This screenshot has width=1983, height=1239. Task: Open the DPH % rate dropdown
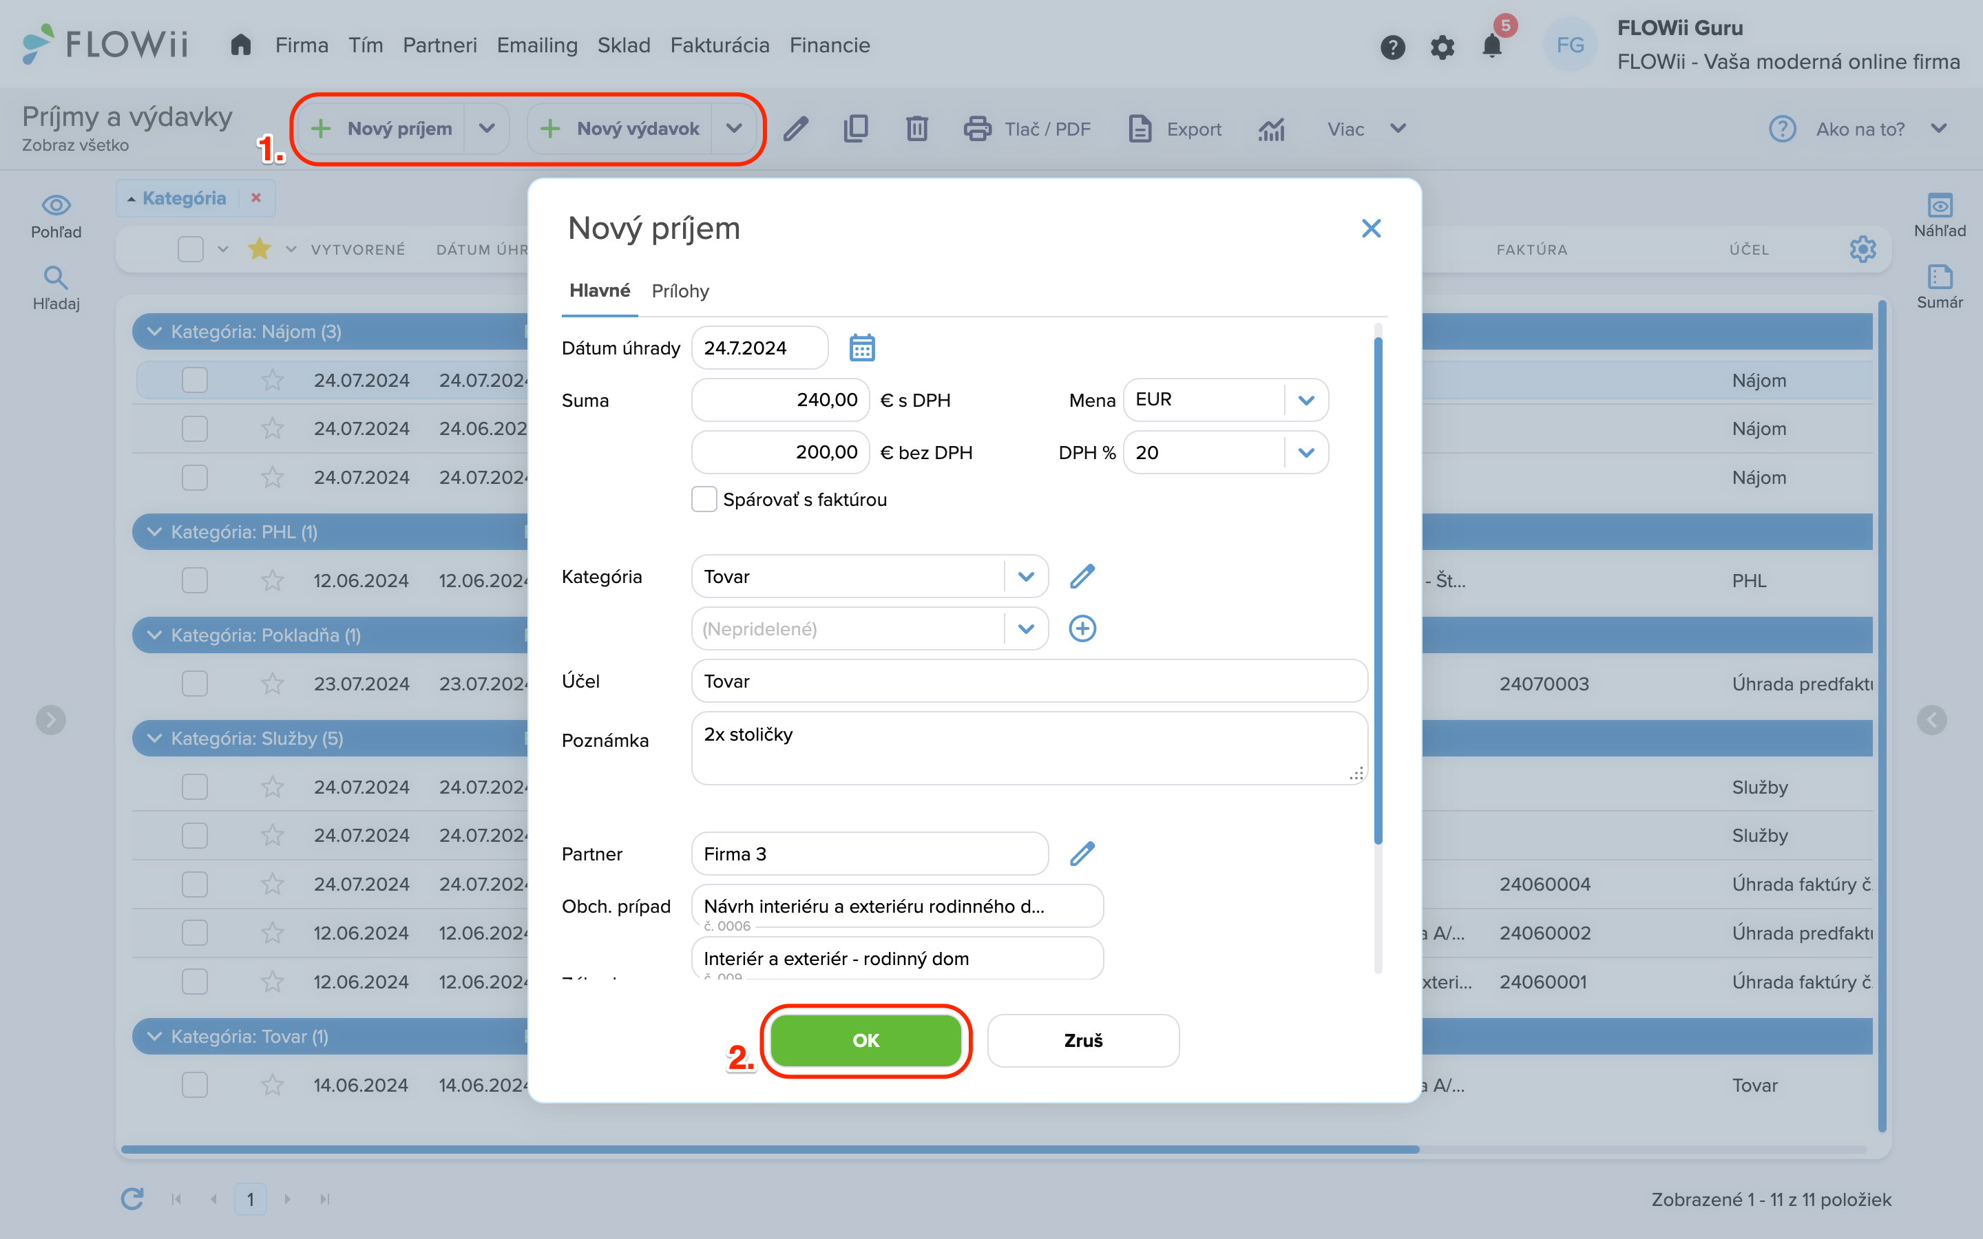(1306, 452)
